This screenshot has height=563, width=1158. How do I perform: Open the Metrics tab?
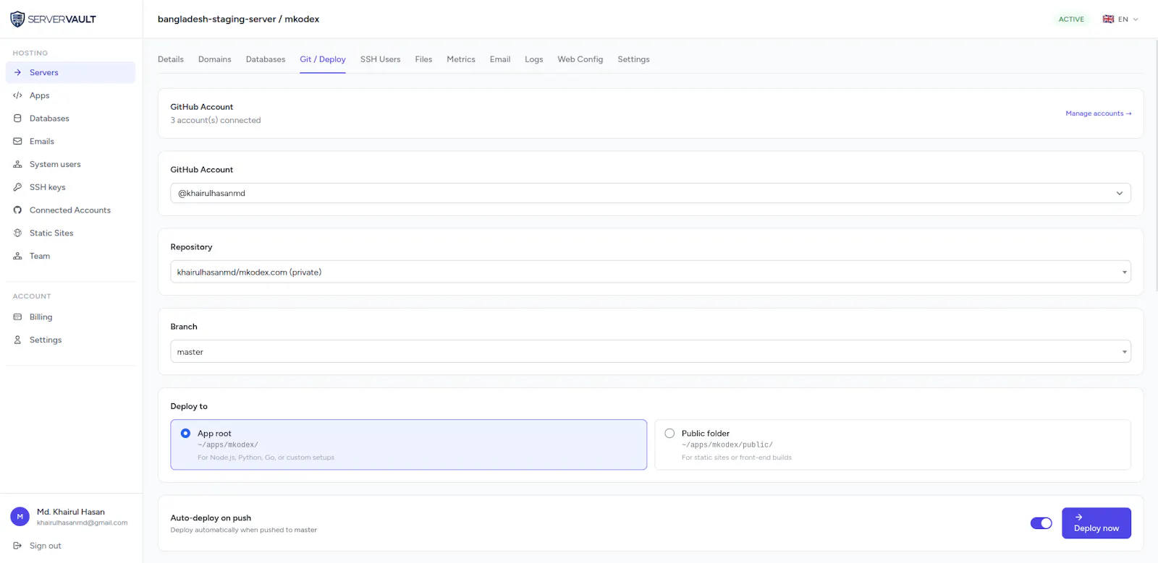click(461, 59)
